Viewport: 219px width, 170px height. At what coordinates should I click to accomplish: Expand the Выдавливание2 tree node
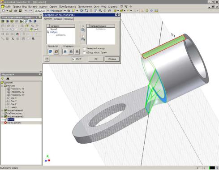pos(2,116)
